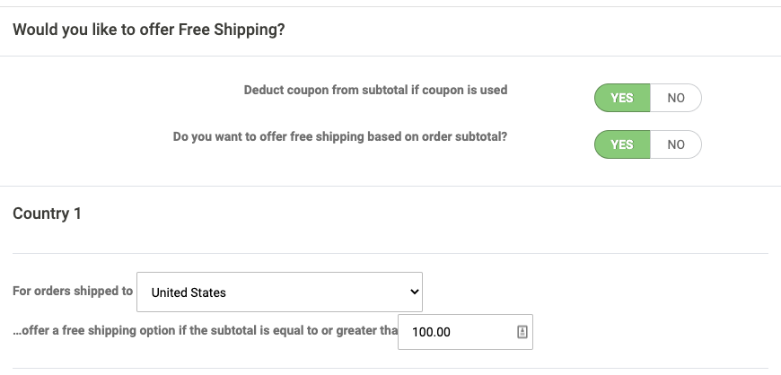The width and height of the screenshot is (781, 375).
Task: Disable free shipping based on order subtotal (NO)
Action: 675,144
